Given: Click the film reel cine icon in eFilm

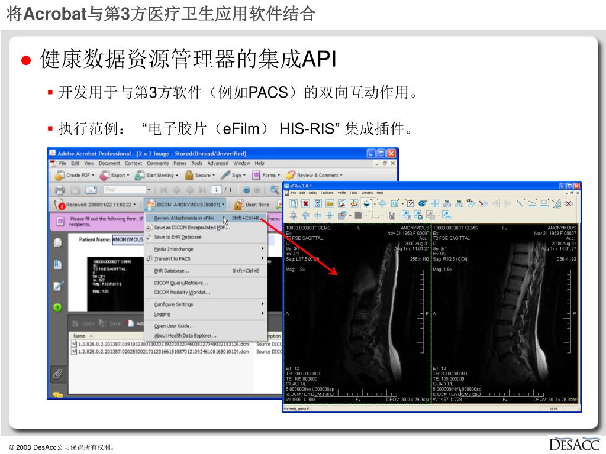Looking at the screenshot, I should [x=423, y=203].
